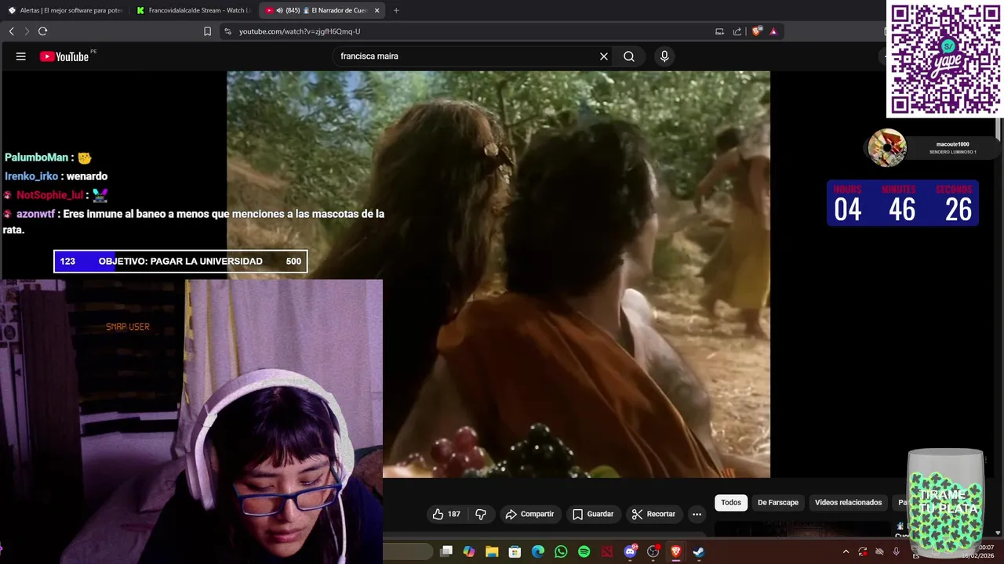Share the video with Compartir
The height and width of the screenshot is (564, 1004).
(x=530, y=514)
